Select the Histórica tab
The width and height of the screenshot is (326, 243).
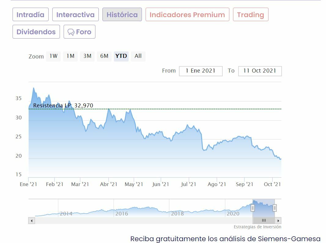point(122,15)
